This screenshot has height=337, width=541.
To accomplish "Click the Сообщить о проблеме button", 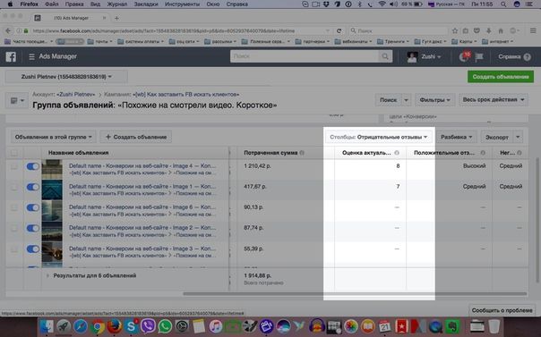I will click(502, 310).
